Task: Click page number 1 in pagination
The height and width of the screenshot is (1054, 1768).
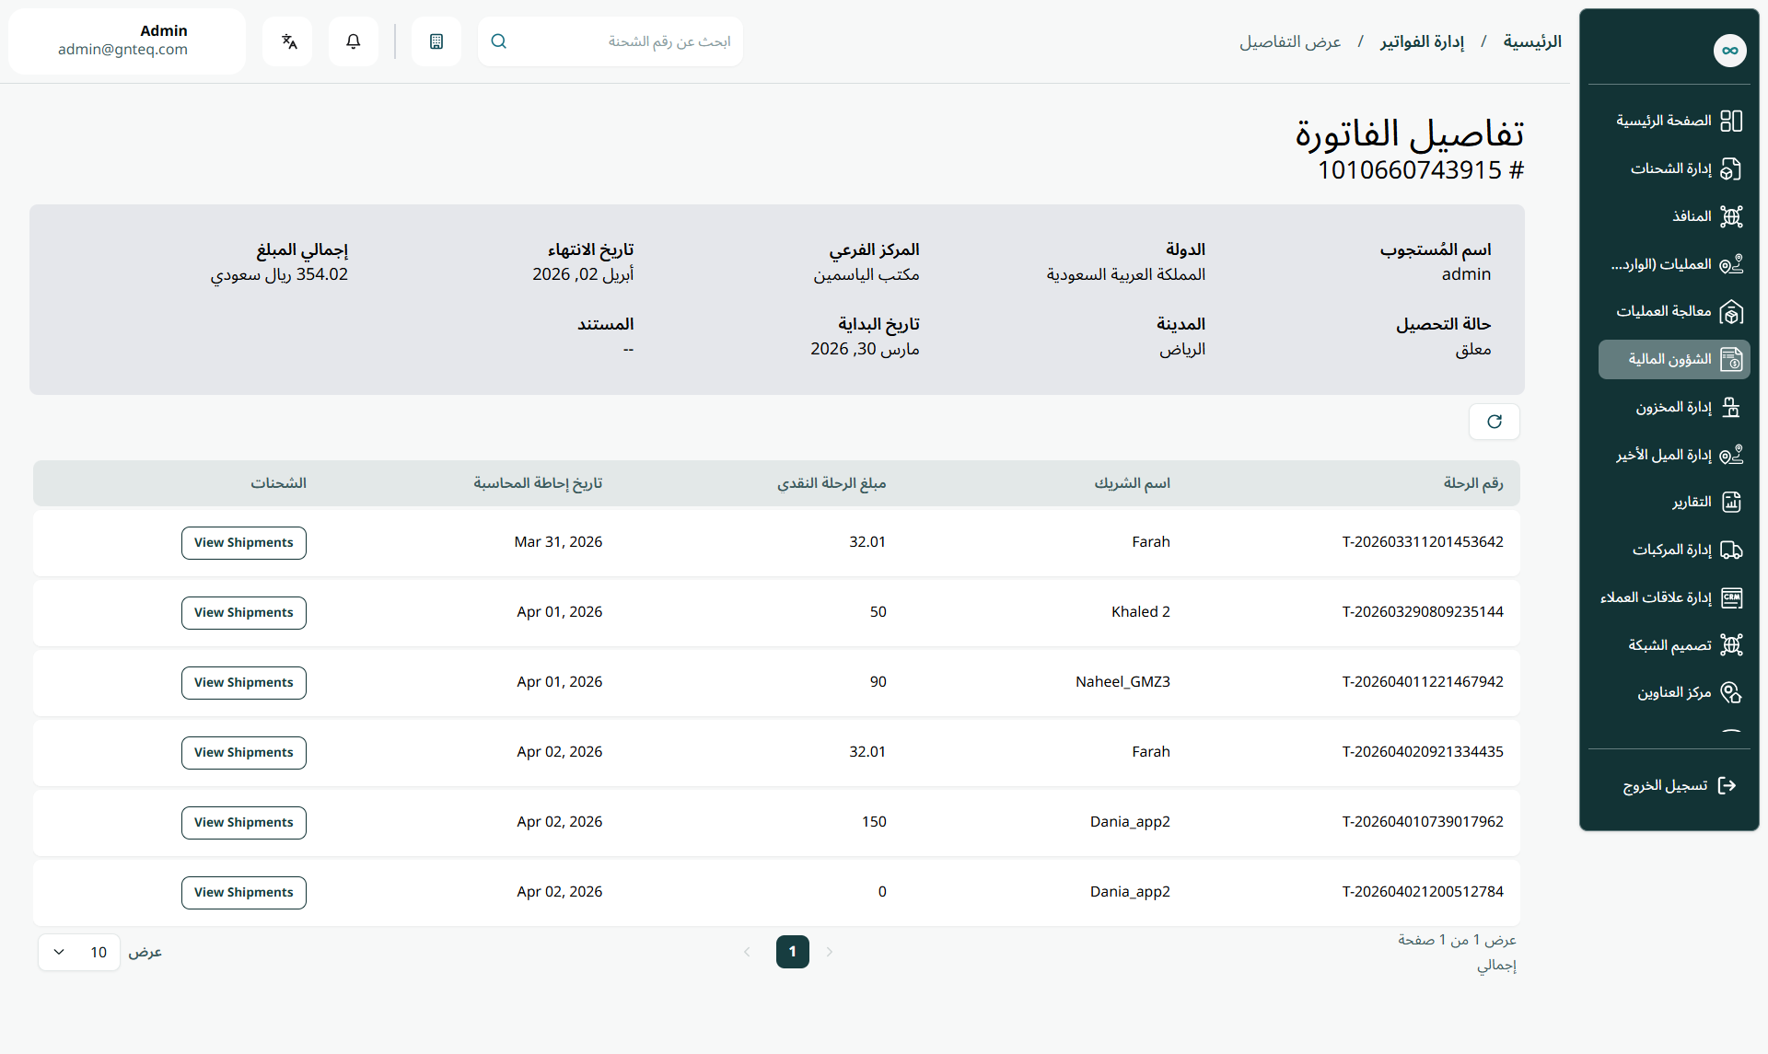Action: coord(792,952)
